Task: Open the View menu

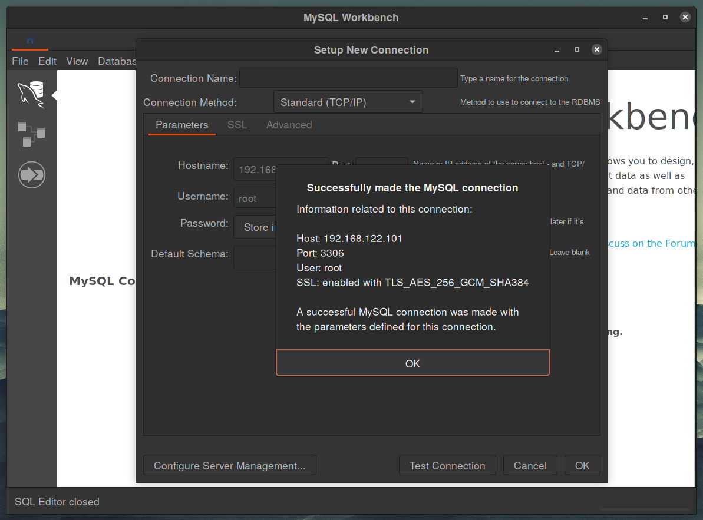Action: pos(77,61)
